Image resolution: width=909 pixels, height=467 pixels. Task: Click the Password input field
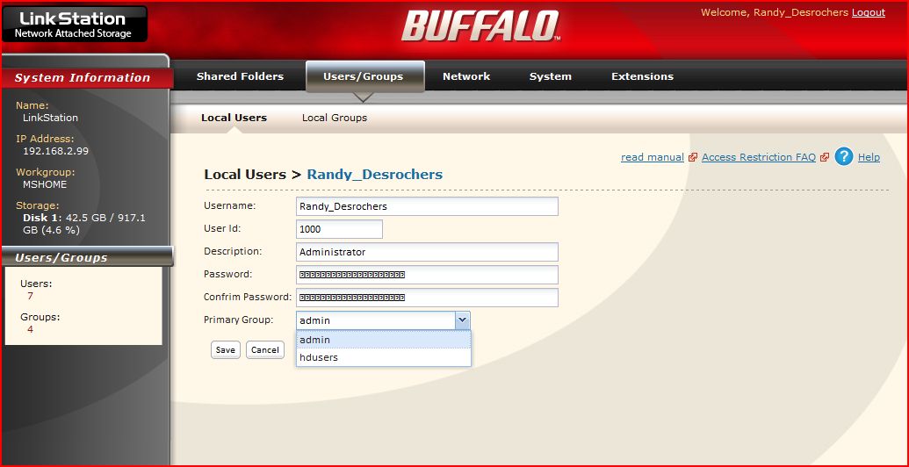(x=427, y=275)
